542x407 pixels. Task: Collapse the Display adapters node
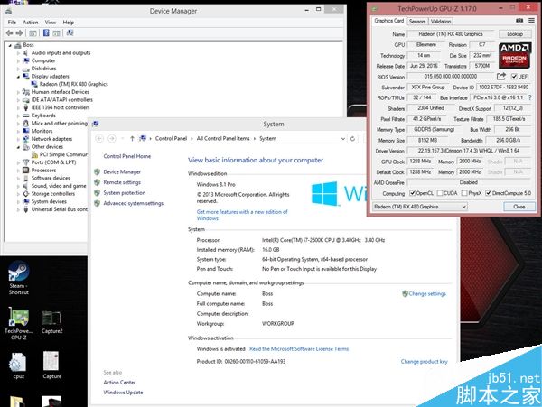click(18, 77)
